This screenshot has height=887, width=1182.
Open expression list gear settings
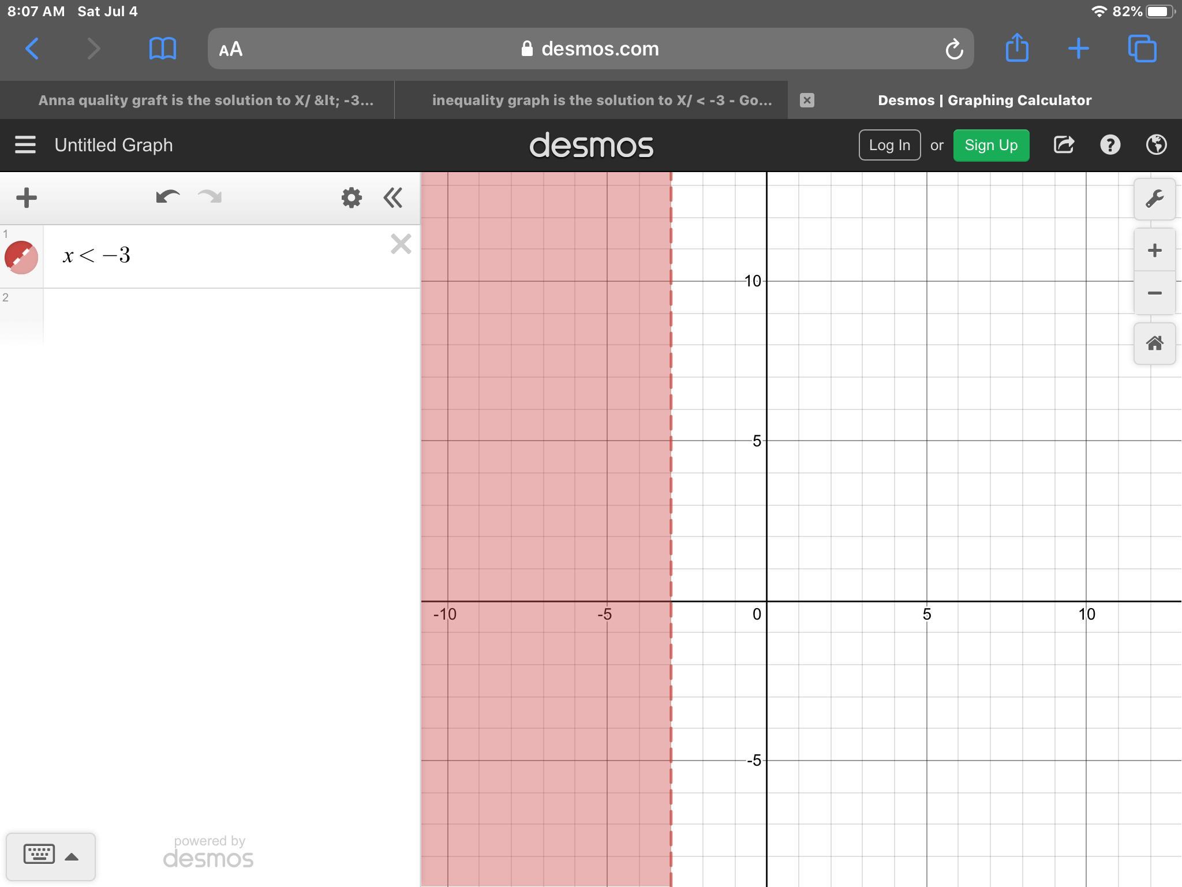pyautogui.click(x=351, y=198)
